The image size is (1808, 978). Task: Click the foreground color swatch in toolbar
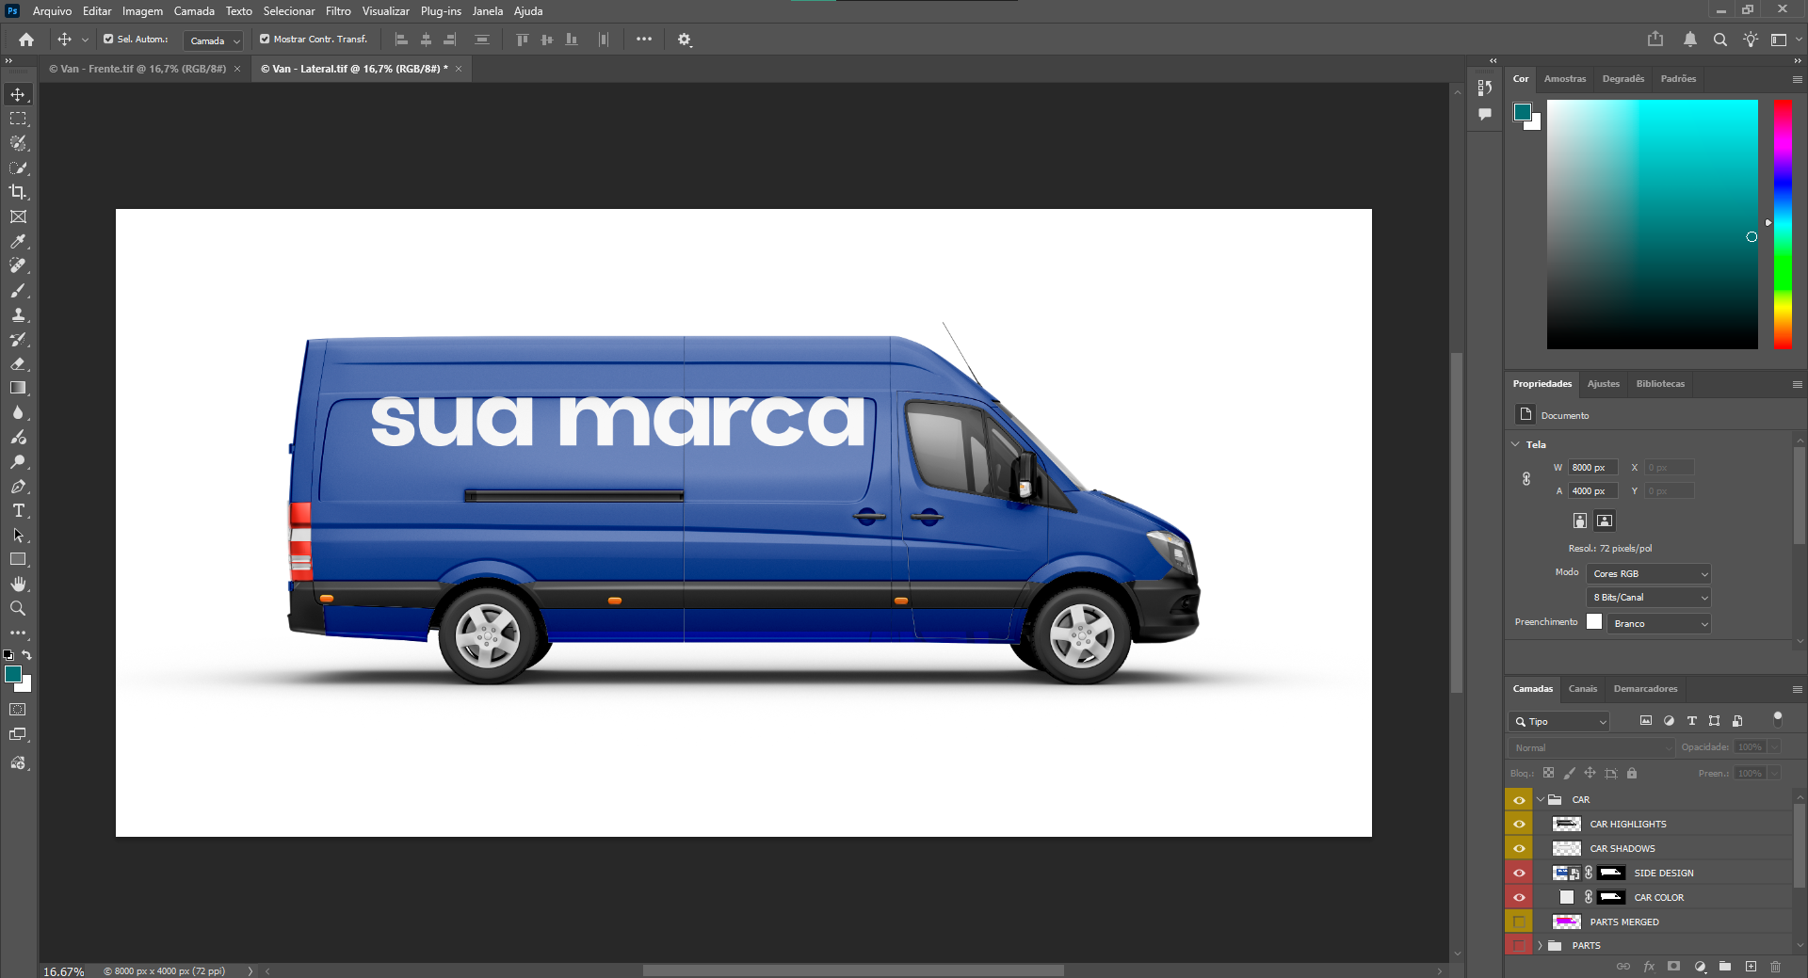(12, 673)
